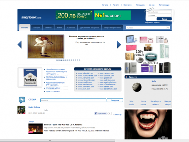Select Nikopol weather city
The height and width of the screenshot is (142, 189).
pos(168,104)
